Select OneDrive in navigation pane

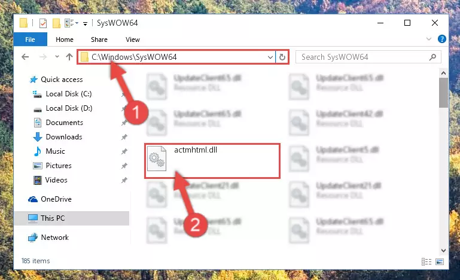tap(56, 199)
